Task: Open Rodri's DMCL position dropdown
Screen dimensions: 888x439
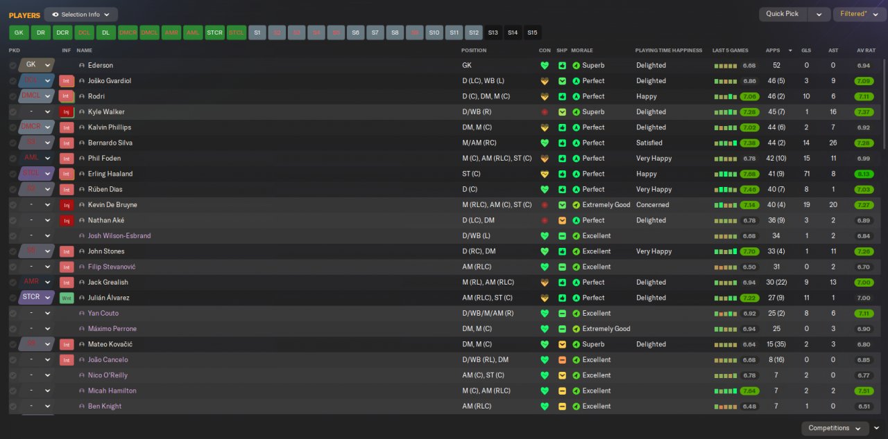Action: 37,96
